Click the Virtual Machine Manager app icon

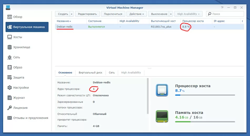pos(8,7)
